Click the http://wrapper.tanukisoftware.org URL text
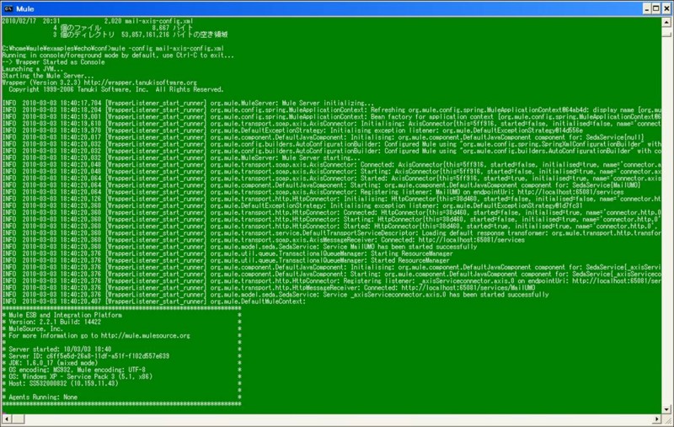Viewport: 674px width, 427px height. click(141, 83)
